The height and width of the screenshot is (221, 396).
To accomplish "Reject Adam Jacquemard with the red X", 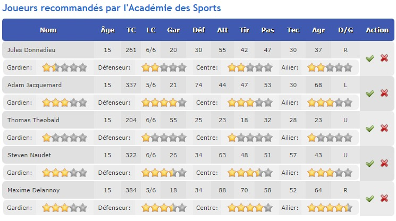I will click(384, 93).
